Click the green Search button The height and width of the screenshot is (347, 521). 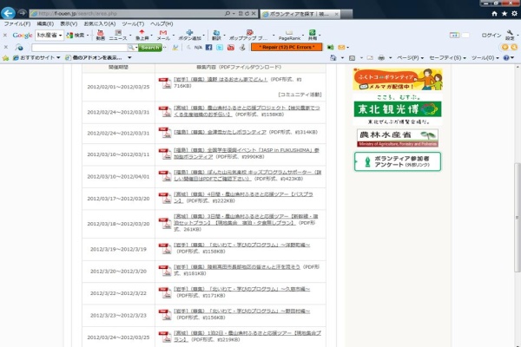point(150,48)
